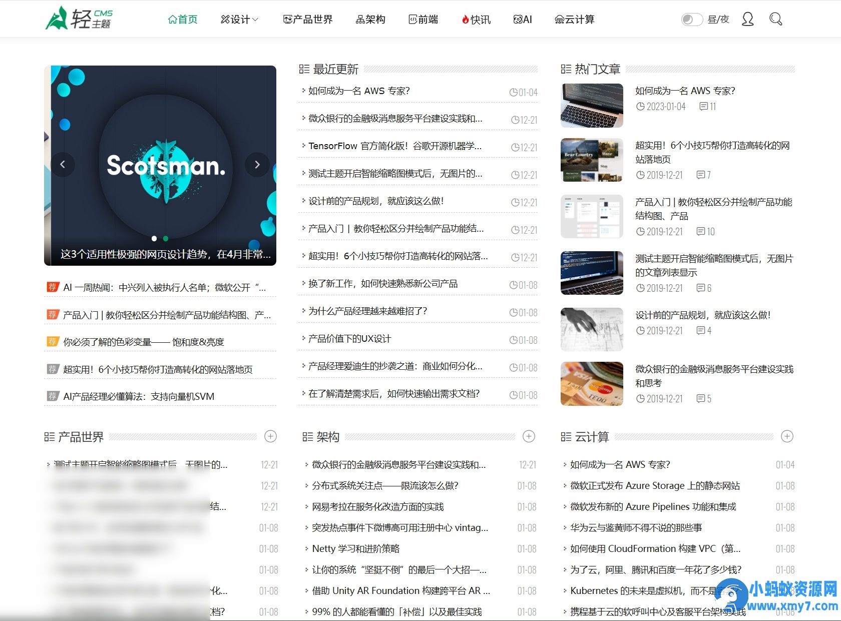Open the 快讯 menu item
This screenshot has height=621, width=841.
pyautogui.click(x=476, y=20)
